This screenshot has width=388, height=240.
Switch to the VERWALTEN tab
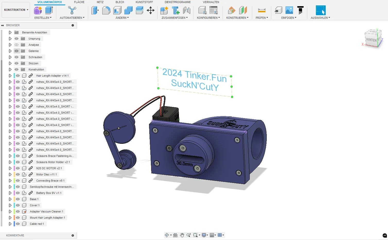coord(211,2)
